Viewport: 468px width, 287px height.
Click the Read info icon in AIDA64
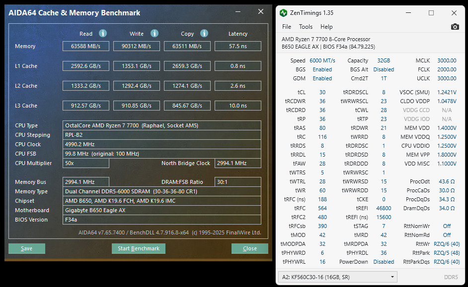(103, 33)
